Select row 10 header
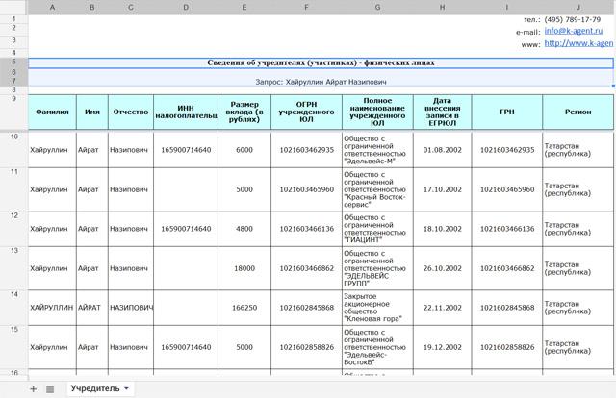This screenshot has width=616, height=398. [x=13, y=137]
